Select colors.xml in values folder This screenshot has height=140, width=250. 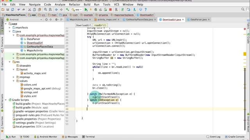(x=30, y=85)
